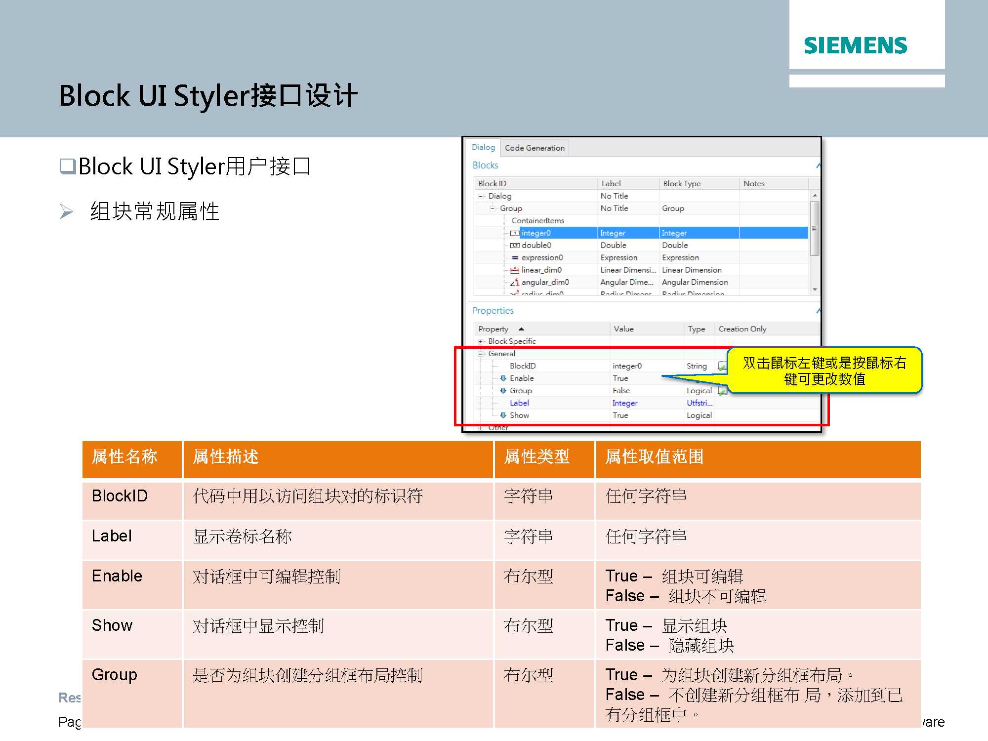Viewport: 988px width, 741px height.
Task: Click the Creation Only column header
Action: coord(767,329)
